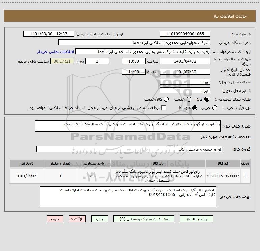Image resolution: width=260 pixels, height=251 pixels.
Task: Click the announcement date field 1401/03/30 - 12:37
Action: pyautogui.click(x=49, y=34)
